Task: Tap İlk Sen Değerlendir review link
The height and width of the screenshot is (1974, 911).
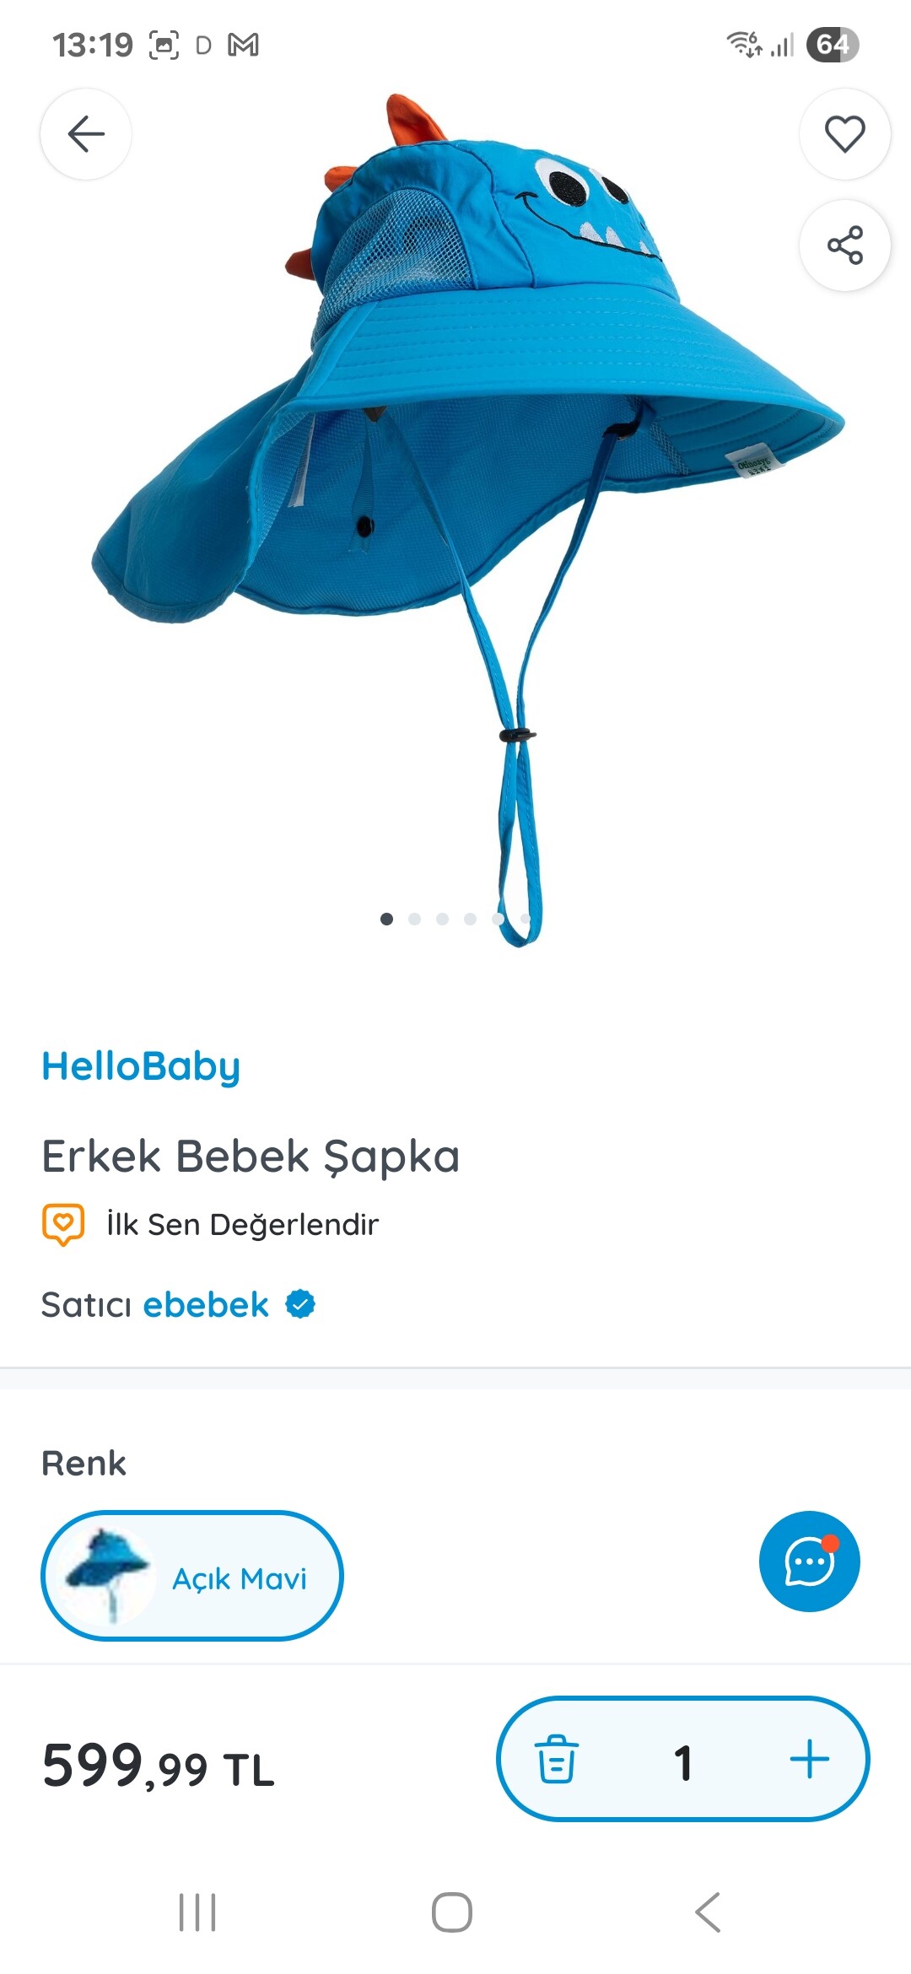Action: (x=242, y=1224)
